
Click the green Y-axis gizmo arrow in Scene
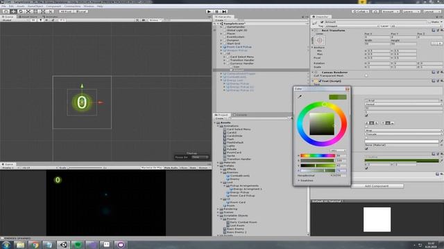(x=82, y=86)
